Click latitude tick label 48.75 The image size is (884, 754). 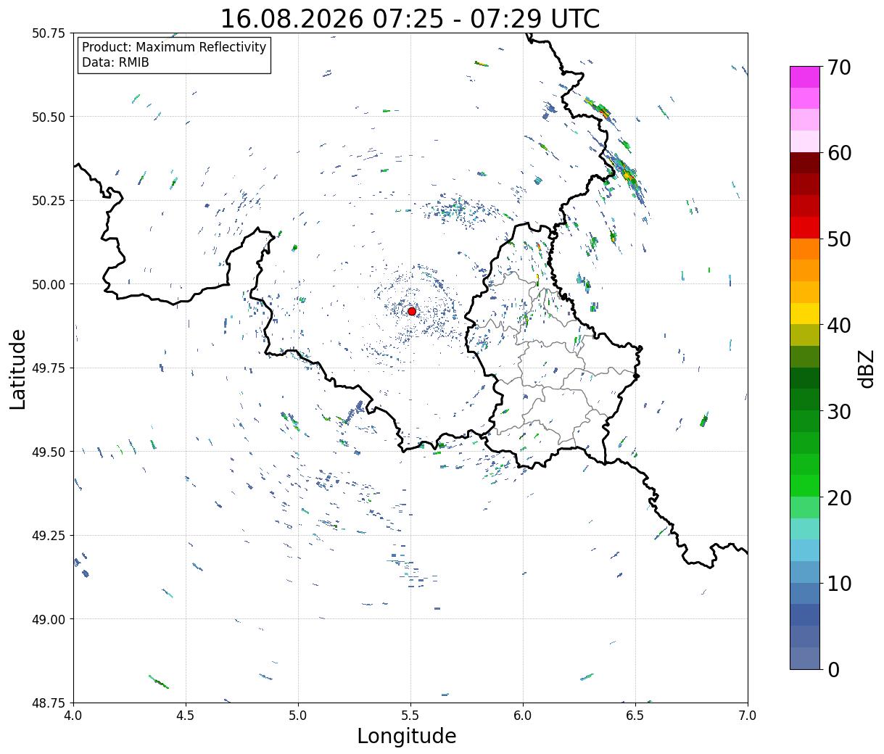point(49,703)
